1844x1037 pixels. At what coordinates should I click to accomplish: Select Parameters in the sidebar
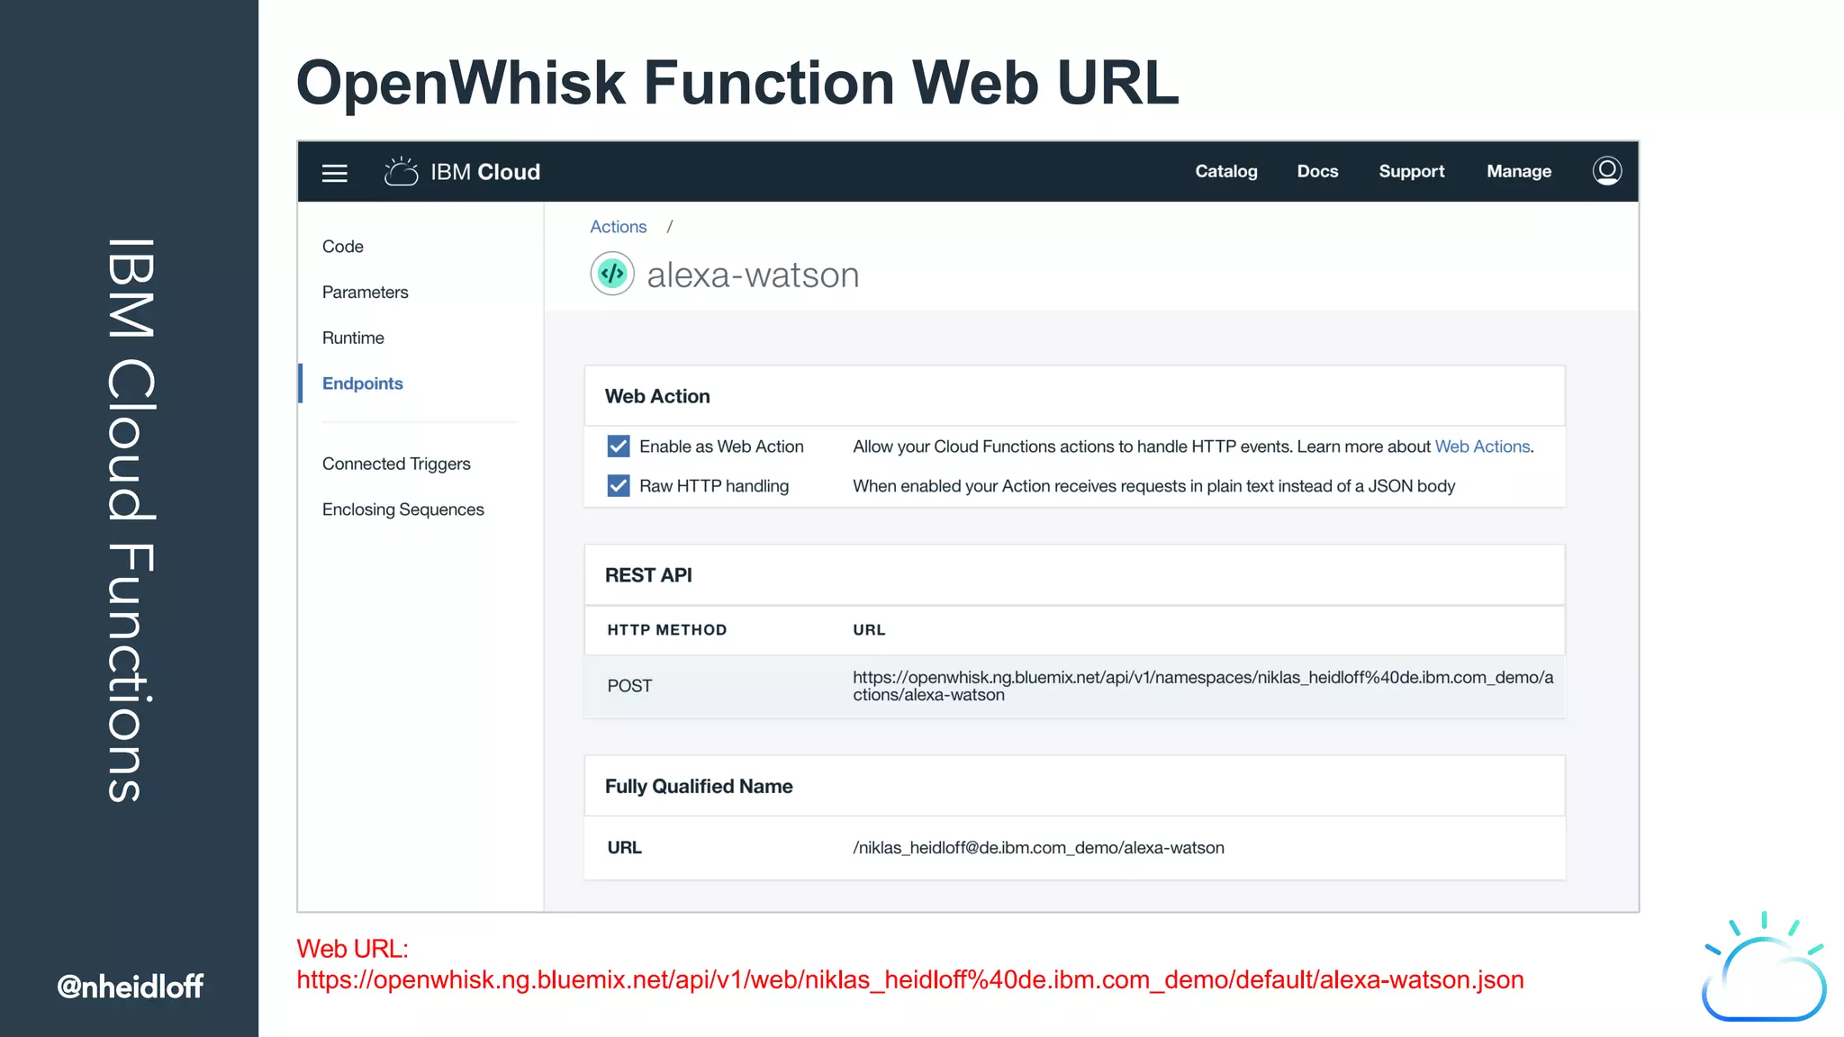pyautogui.click(x=365, y=293)
